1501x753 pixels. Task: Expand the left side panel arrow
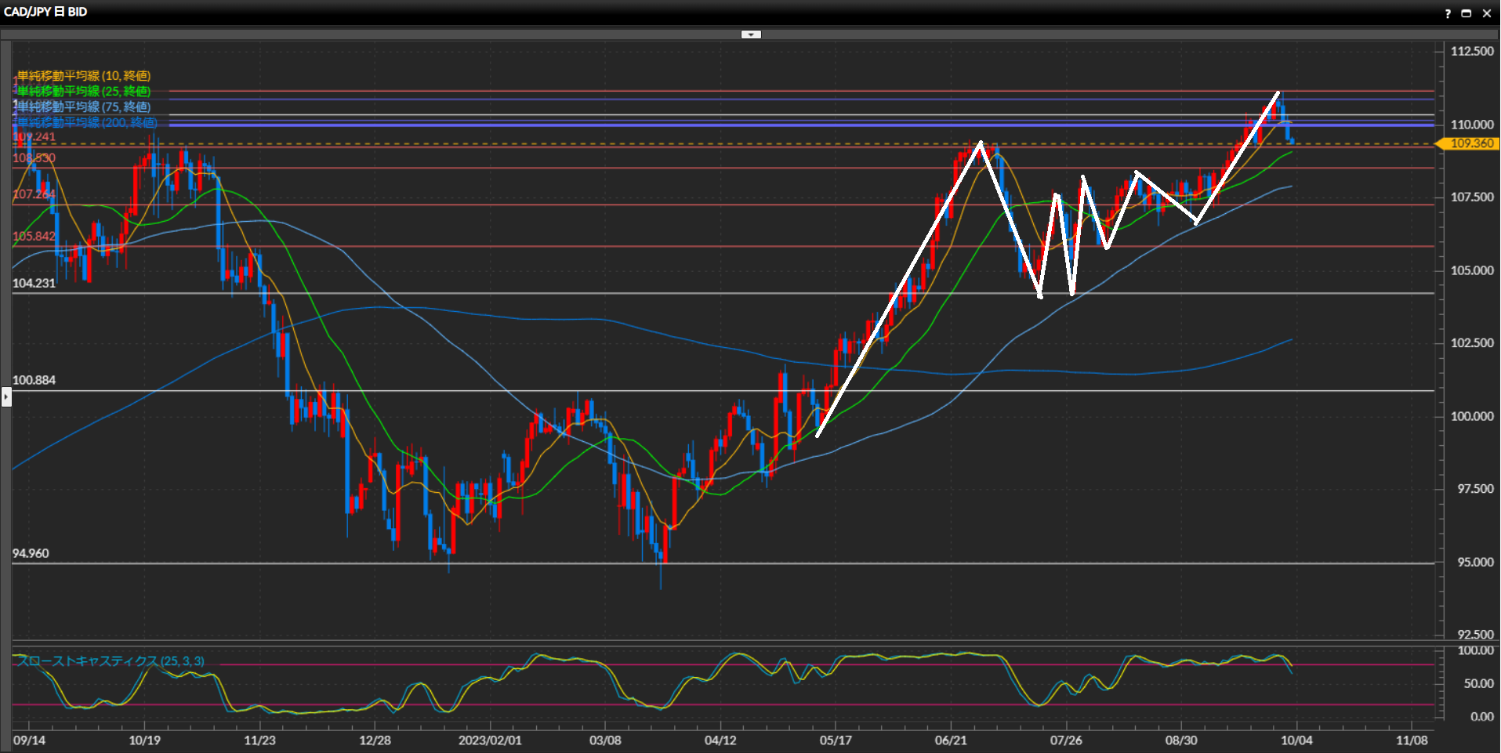(x=6, y=397)
